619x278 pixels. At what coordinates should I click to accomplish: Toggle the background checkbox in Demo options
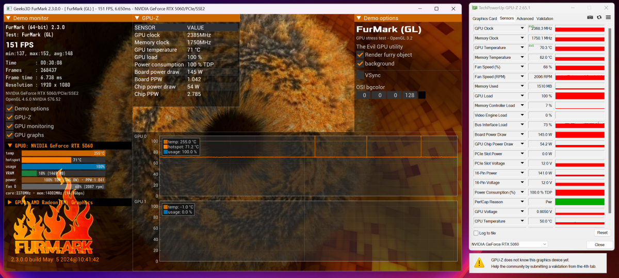coord(360,63)
